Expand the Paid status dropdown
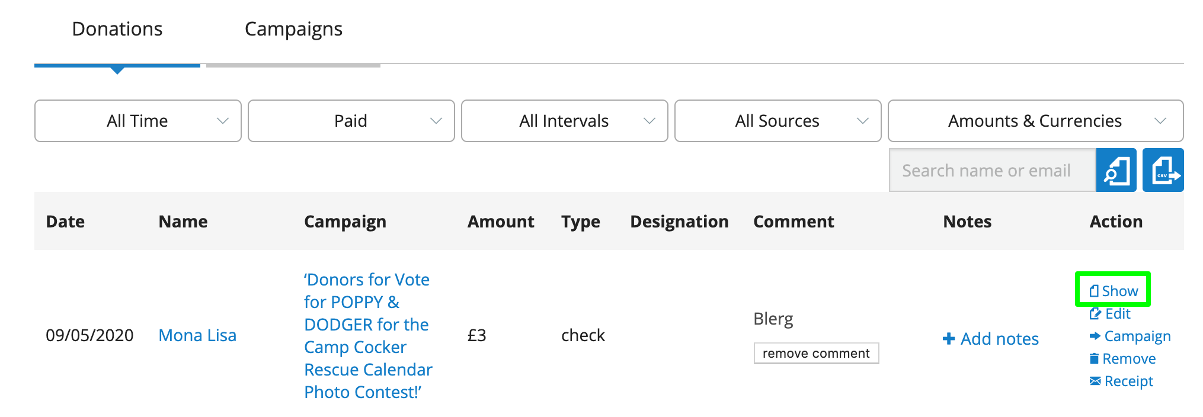 [x=351, y=121]
